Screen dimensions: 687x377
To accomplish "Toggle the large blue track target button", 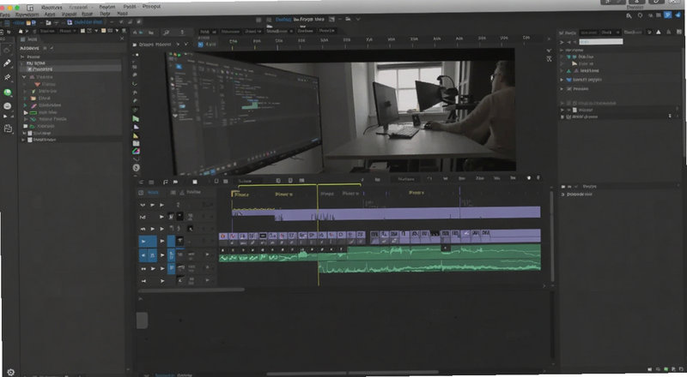I will point(148,241).
